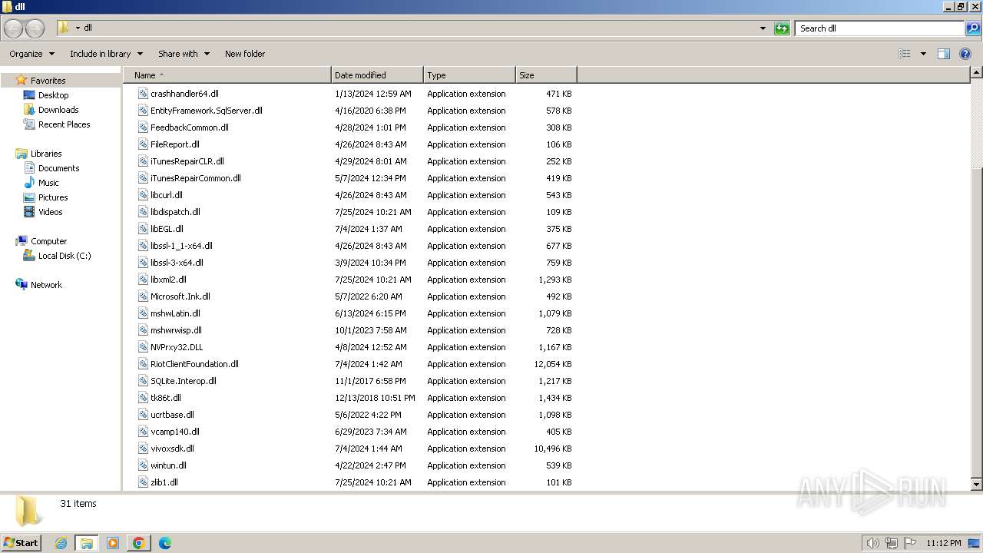This screenshot has width=983, height=553.
Task: Select Microsoft.Ink.dll
Action: click(x=180, y=296)
